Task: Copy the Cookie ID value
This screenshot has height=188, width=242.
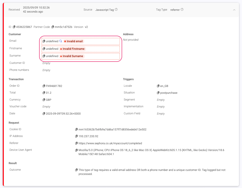Action: (76, 130)
